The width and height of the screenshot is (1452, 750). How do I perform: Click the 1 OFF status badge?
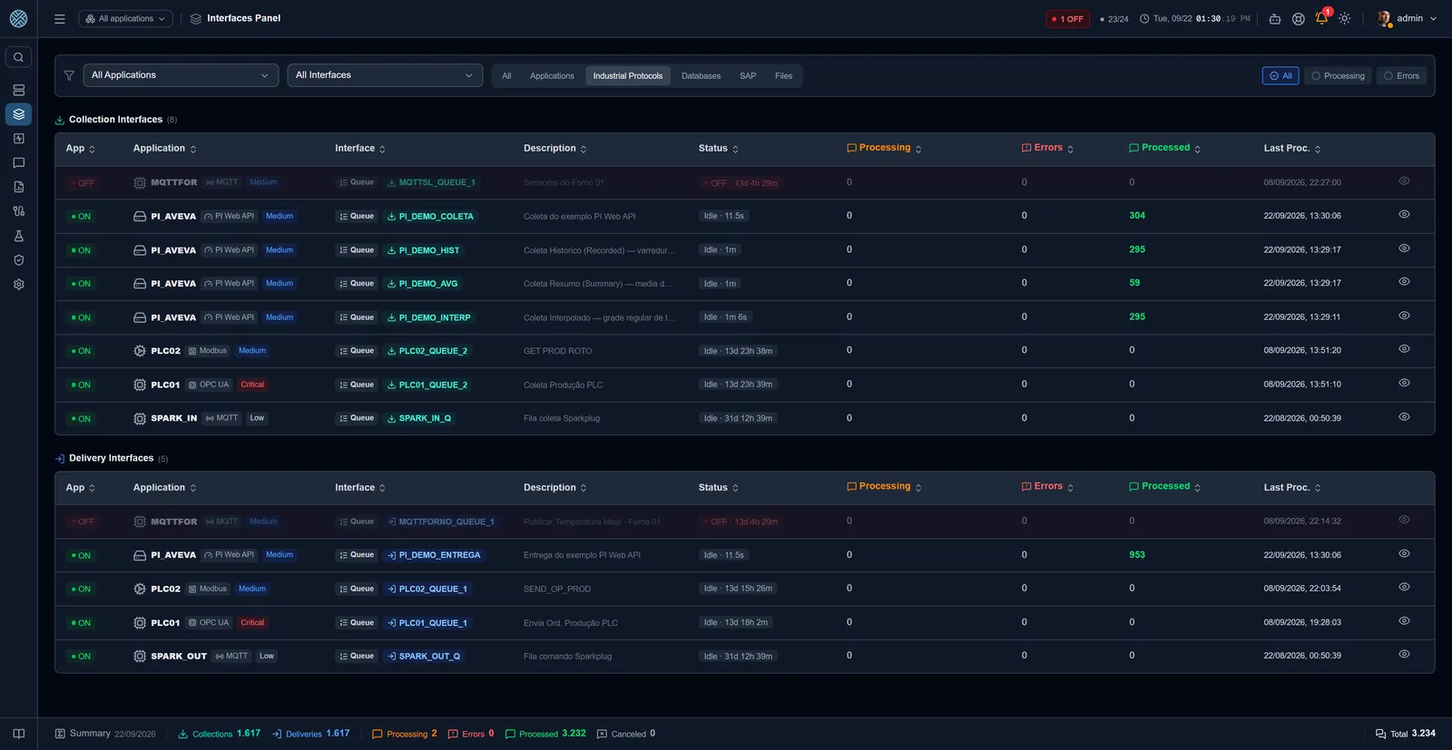click(x=1068, y=19)
